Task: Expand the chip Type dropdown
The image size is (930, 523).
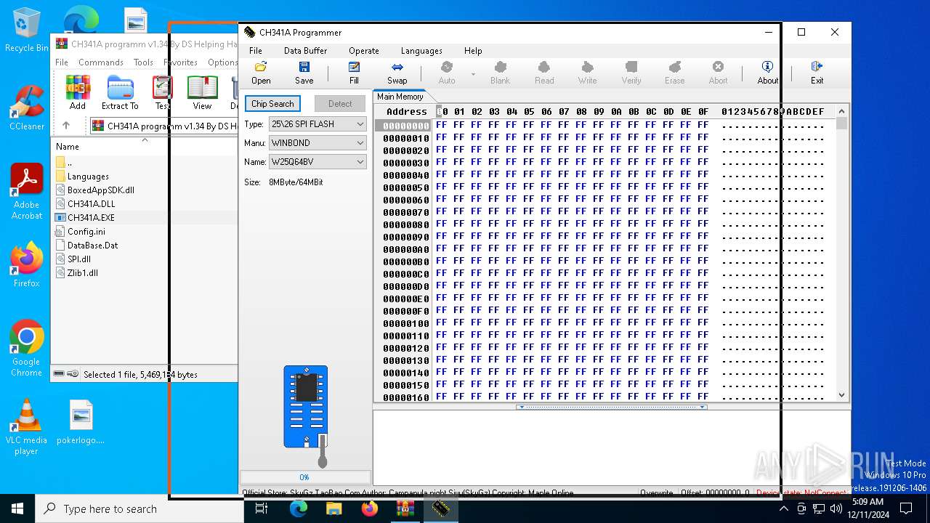Action: coord(360,124)
